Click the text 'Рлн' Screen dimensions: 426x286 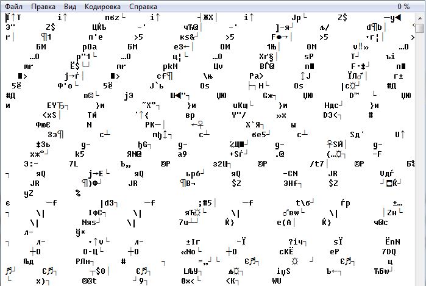(x=83, y=262)
